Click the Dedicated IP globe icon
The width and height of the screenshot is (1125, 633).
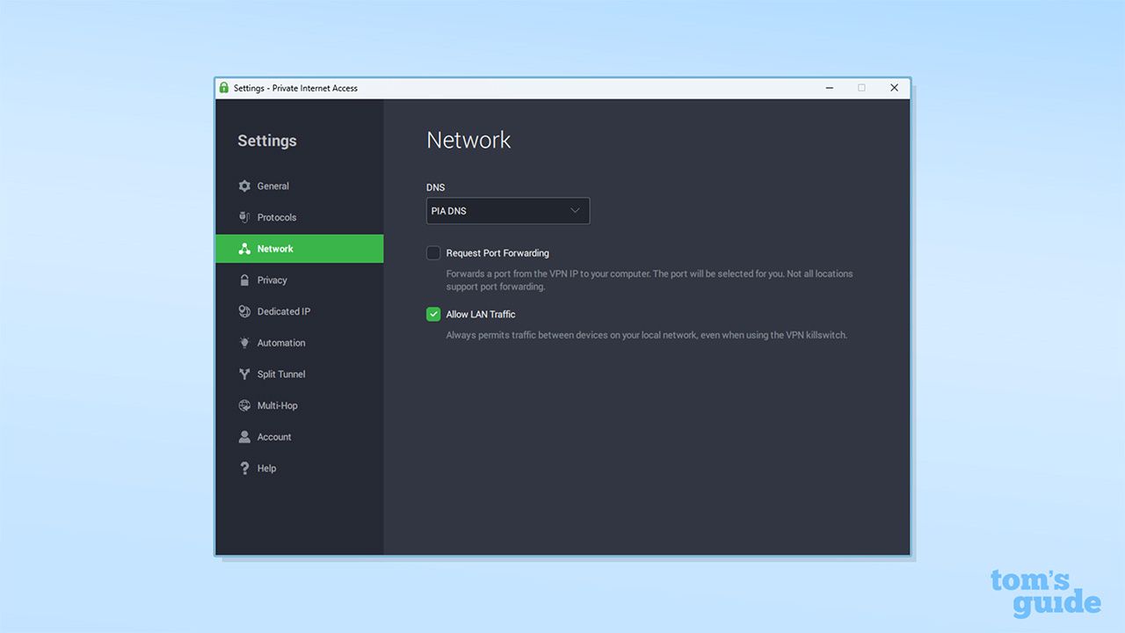(x=244, y=311)
